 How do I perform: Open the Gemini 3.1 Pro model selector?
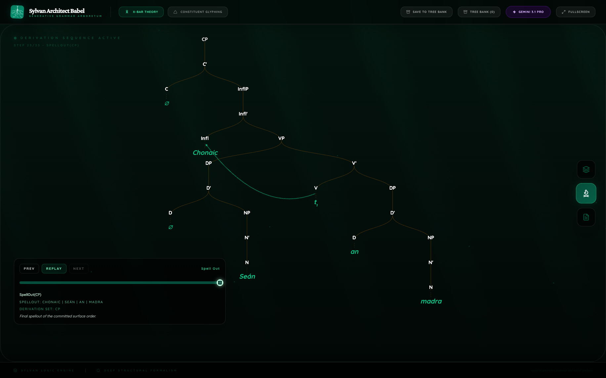click(x=528, y=12)
